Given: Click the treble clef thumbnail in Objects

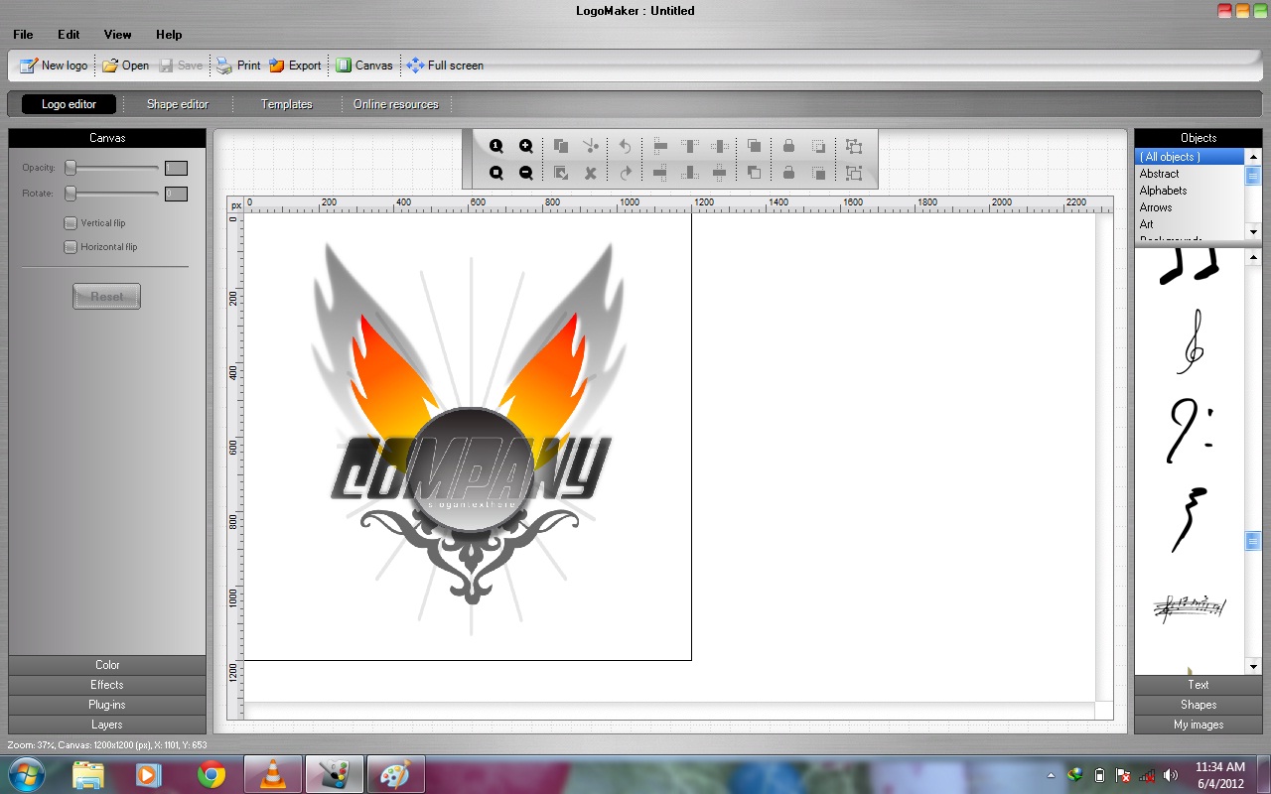Looking at the screenshot, I should click(1196, 342).
